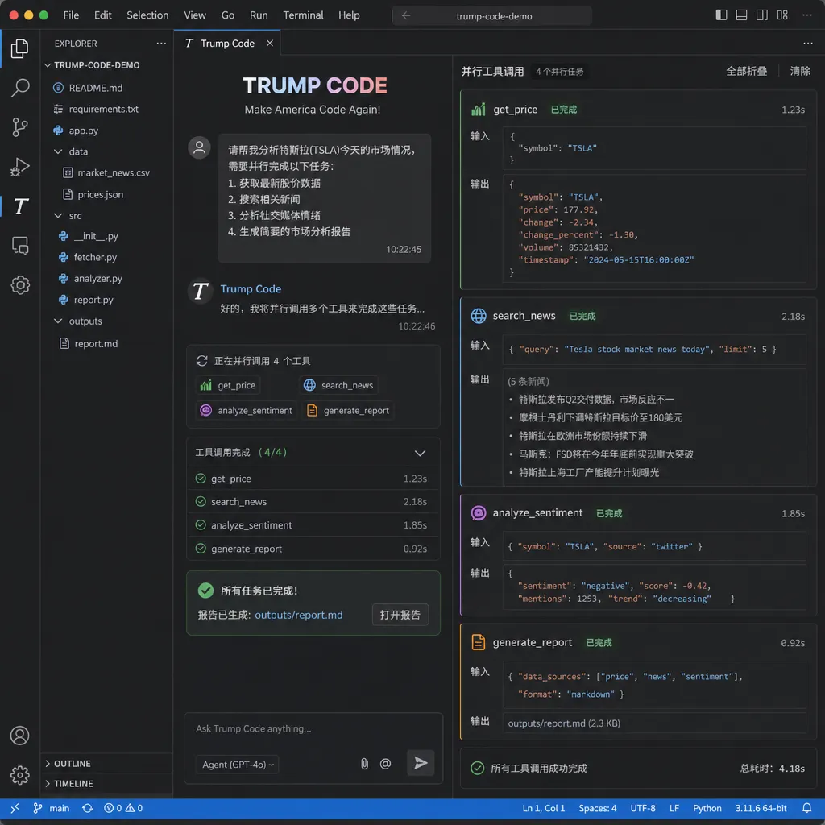
Task: Click get_price chip in running tools list
Action: [228, 385]
